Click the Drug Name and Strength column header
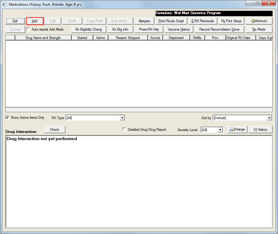The width and height of the screenshot is (278, 234). (x=43, y=38)
